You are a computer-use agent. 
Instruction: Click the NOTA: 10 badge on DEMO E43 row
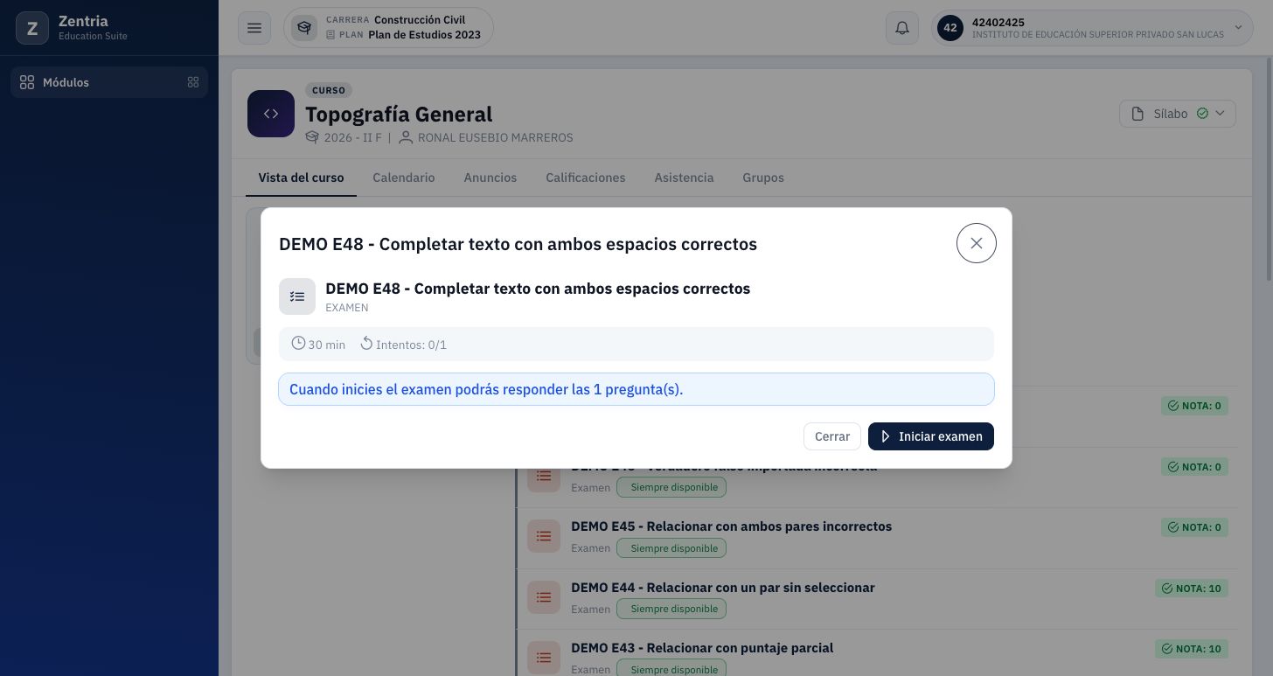click(x=1192, y=649)
